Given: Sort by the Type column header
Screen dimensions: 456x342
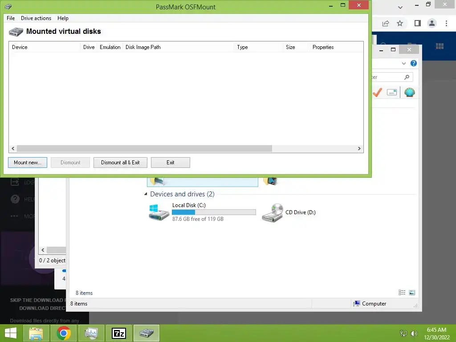Looking at the screenshot, I should point(259,47).
